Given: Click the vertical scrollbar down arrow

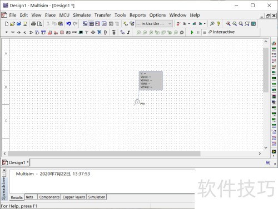Looking at the screenshot, I should coord(266,147).
